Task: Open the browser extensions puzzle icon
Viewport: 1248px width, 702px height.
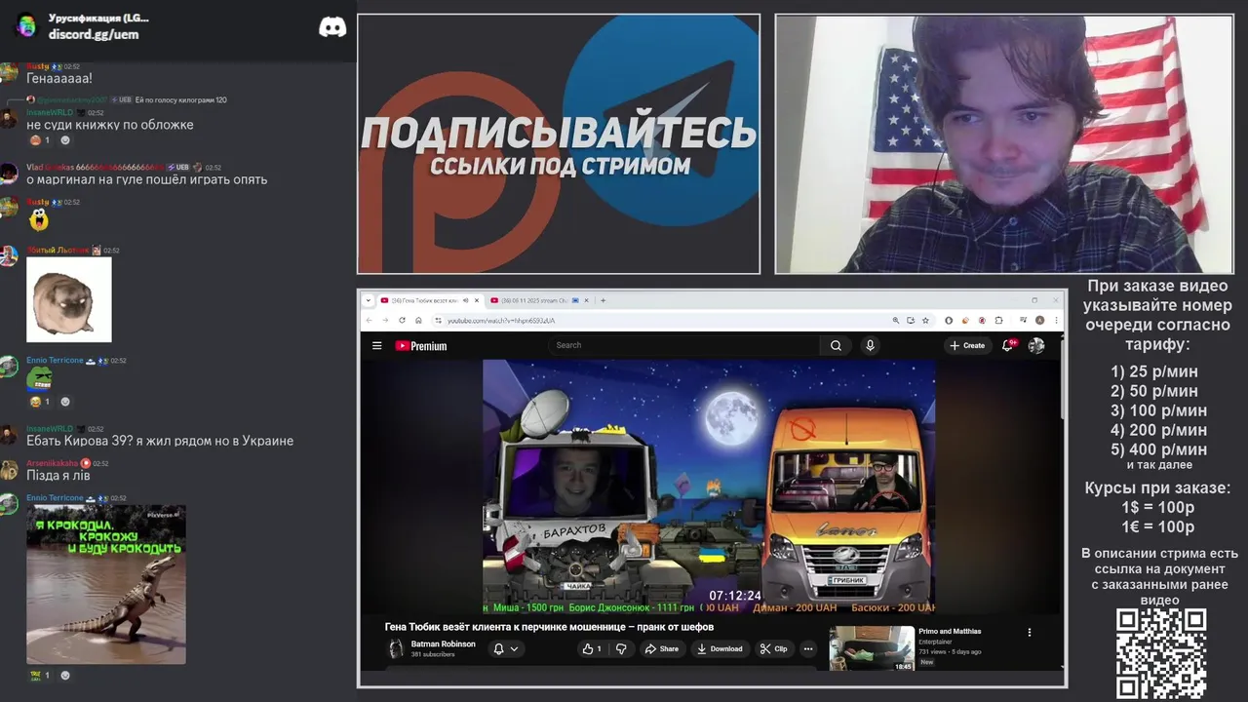Action: [x=997, y=320]
